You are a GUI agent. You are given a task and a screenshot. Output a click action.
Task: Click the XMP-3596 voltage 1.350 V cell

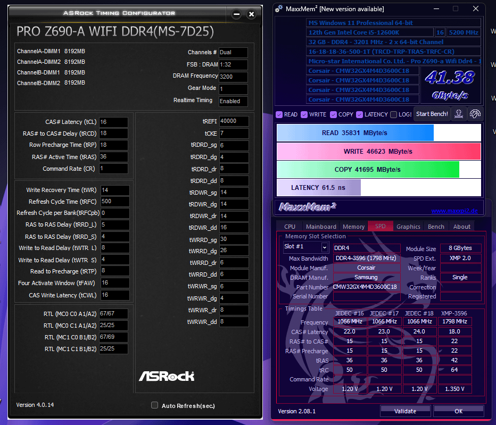(454, 389)
